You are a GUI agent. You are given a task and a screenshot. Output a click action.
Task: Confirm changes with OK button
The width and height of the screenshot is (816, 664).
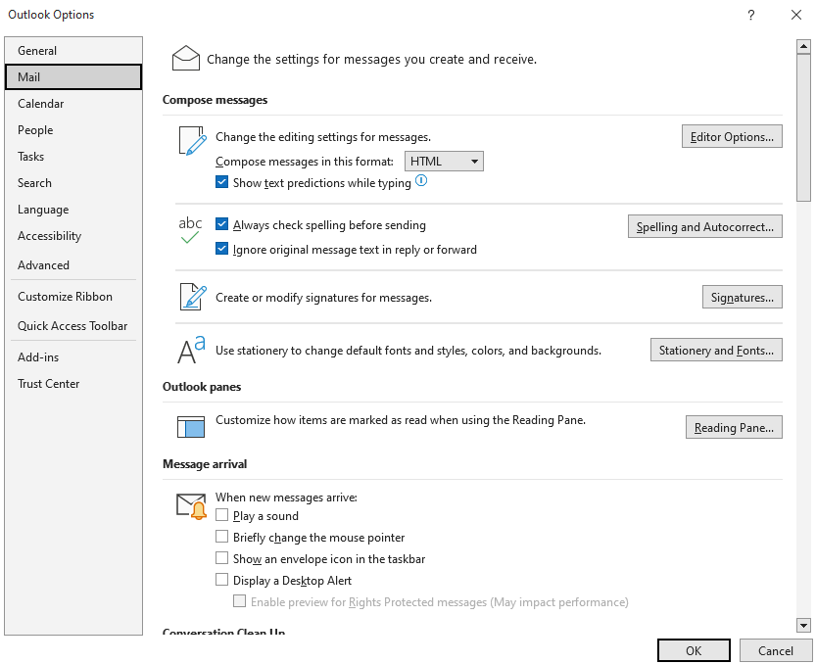tap(694, 650)
